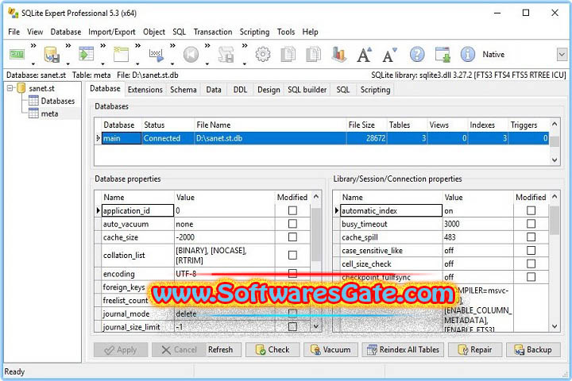Click the 'D:\sanet.st.db' file name cell
572x381 pixels.
point(270,139)
